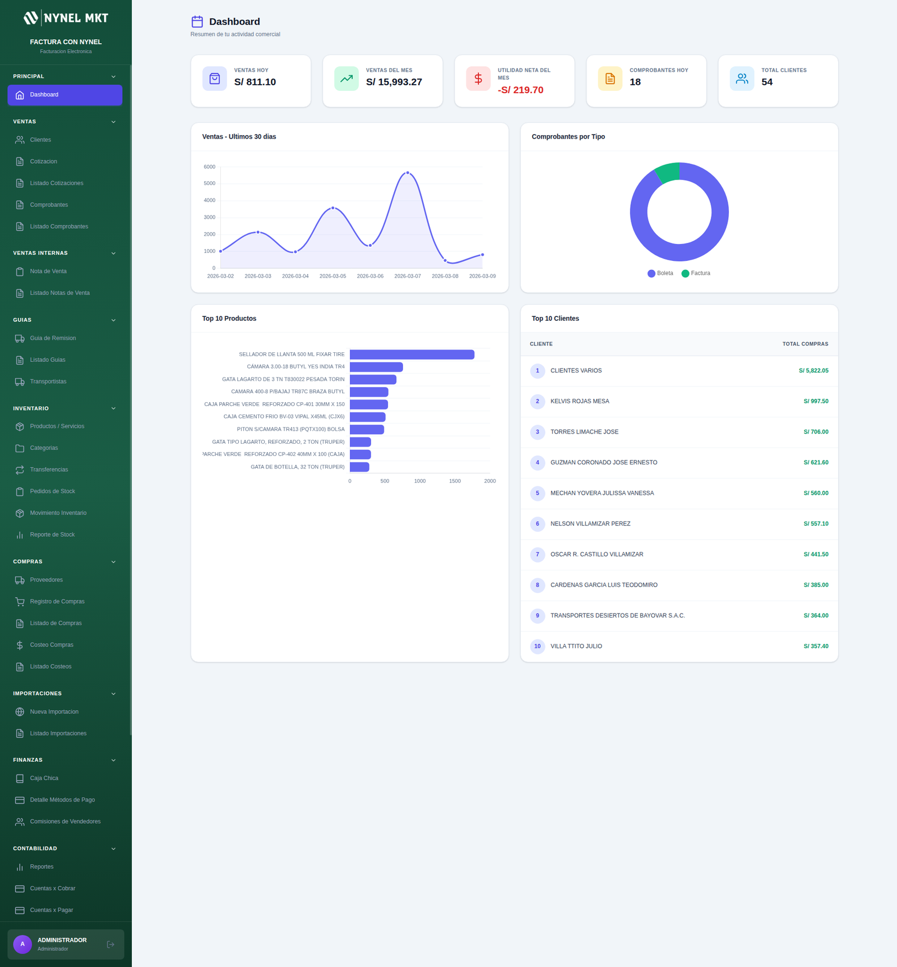Select the Registro de Compras cart icon
Viewport: 897px width, 967px height.
coord(20,601)
